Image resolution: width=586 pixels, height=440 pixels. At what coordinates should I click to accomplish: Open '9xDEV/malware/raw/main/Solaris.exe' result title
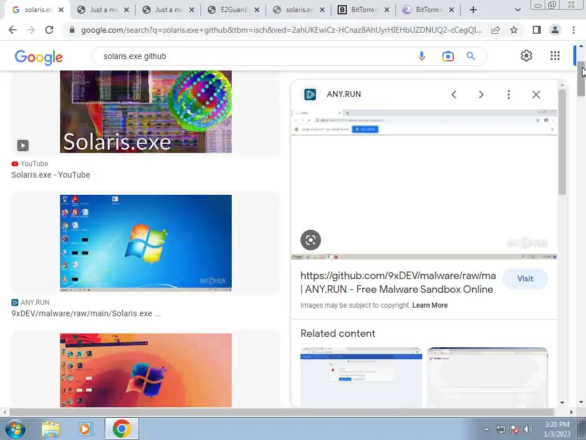[86, 313]
